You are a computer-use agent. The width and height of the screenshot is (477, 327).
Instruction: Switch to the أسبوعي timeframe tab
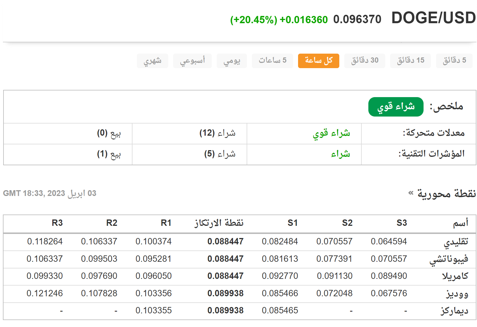[192, 61]
